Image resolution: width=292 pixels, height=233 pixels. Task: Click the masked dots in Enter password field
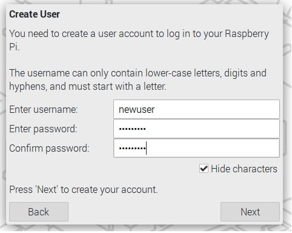click(132, 129)
